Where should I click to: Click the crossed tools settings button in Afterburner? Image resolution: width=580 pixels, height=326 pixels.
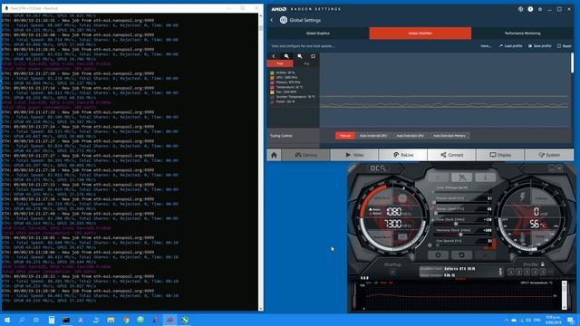461,177
